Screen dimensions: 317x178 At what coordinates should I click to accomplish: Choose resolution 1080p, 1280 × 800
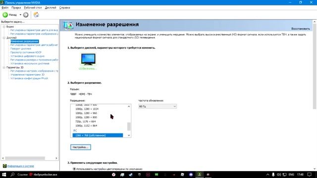click(x=86, y=117)
